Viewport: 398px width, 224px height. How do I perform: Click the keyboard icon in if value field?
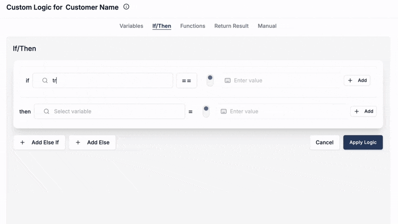coord(228,81)
